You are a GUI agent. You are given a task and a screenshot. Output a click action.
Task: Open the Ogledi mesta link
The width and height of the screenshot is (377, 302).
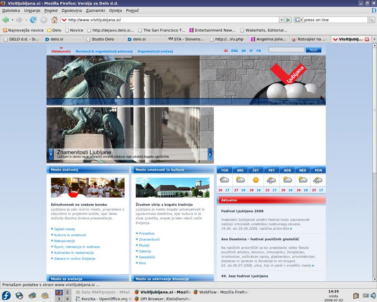point(64,229)
